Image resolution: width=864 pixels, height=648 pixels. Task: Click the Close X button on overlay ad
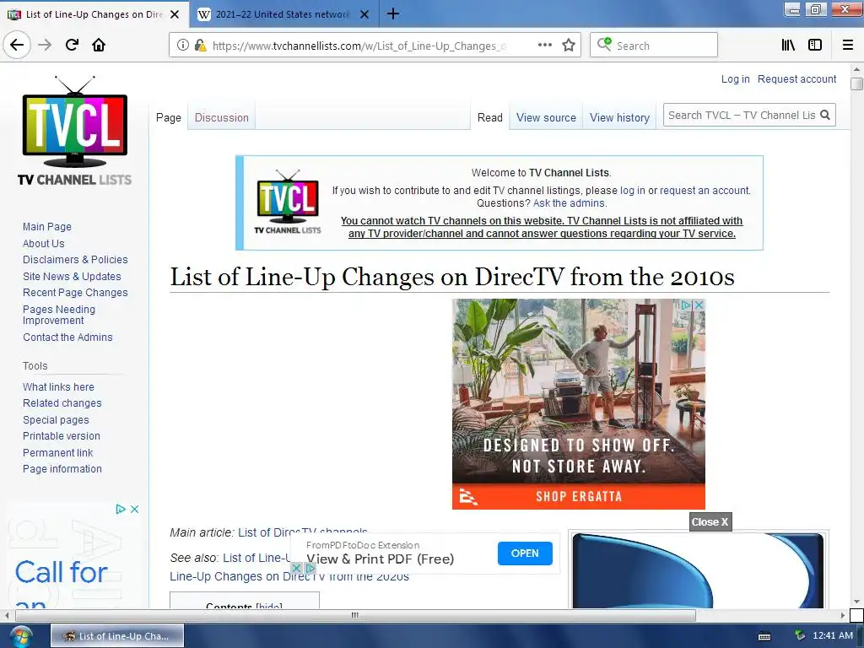[x=710, y=521]
